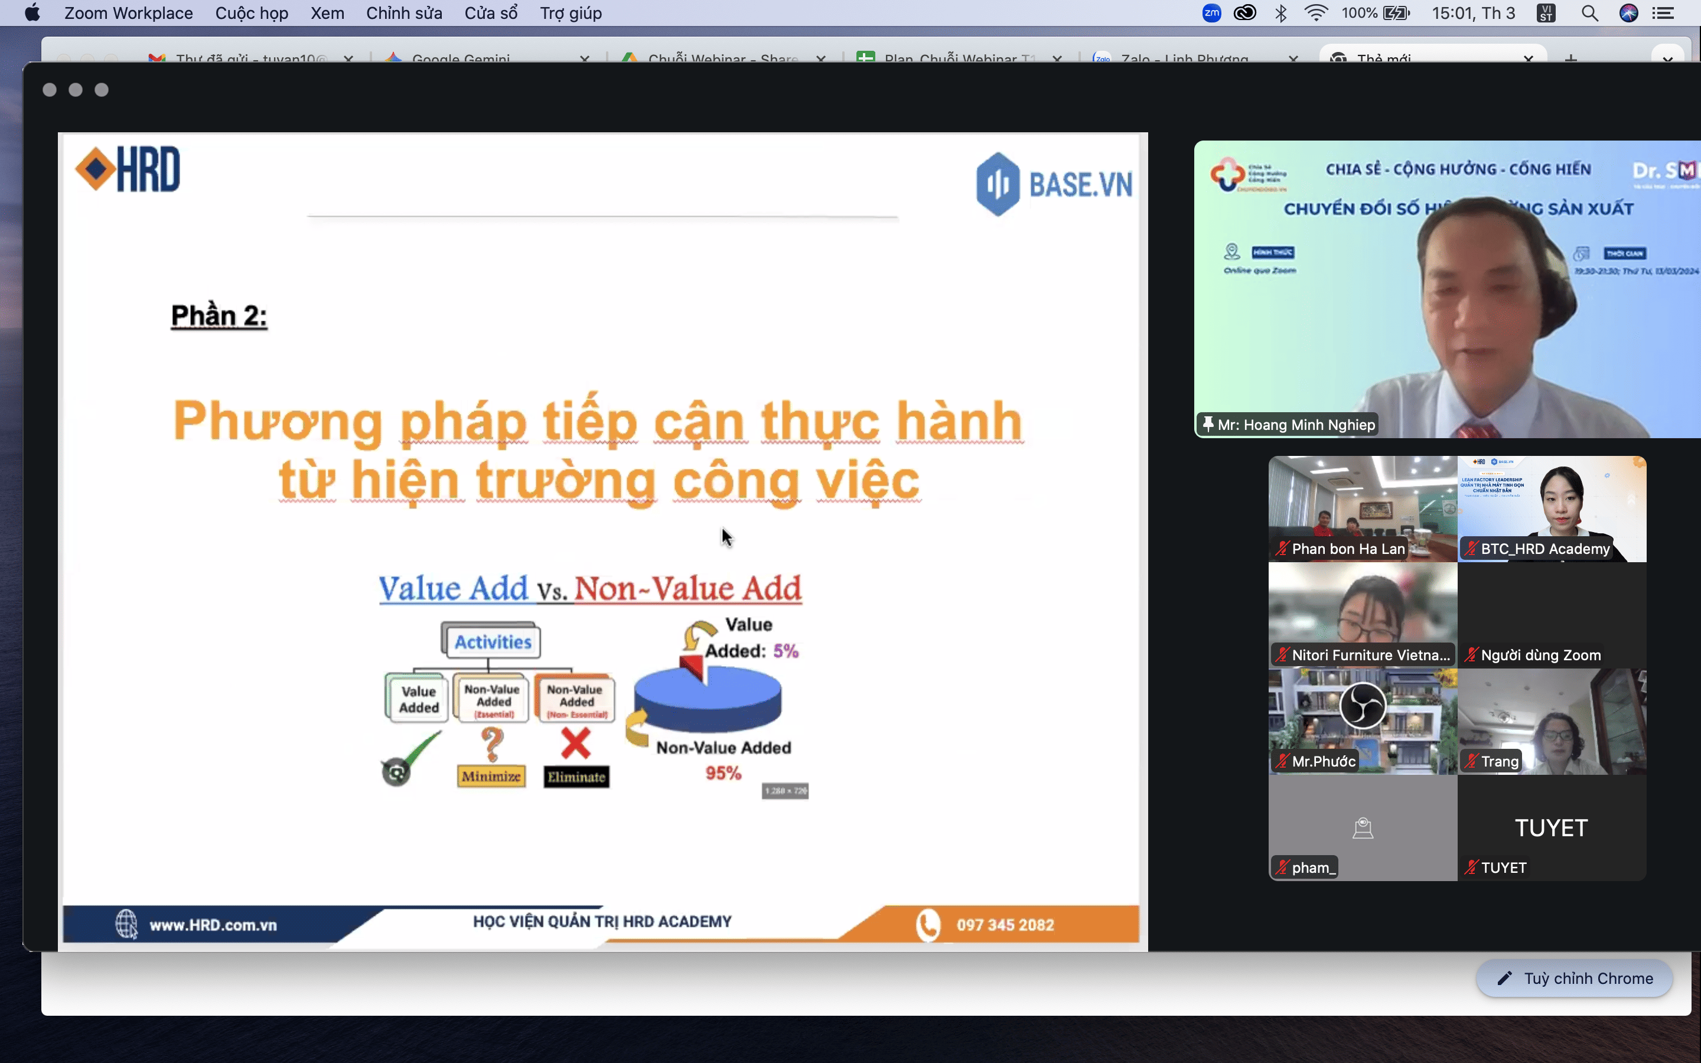Open the Apple menu
The width and height of the screenshot is (1701, 1063).
[x=32, y=12]
